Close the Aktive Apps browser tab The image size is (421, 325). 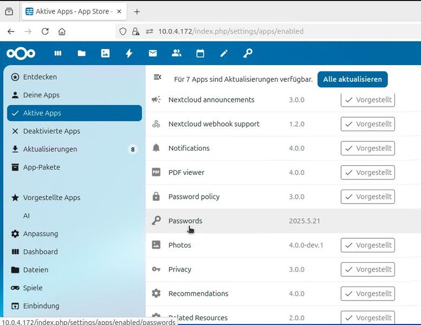coord(119,11)
